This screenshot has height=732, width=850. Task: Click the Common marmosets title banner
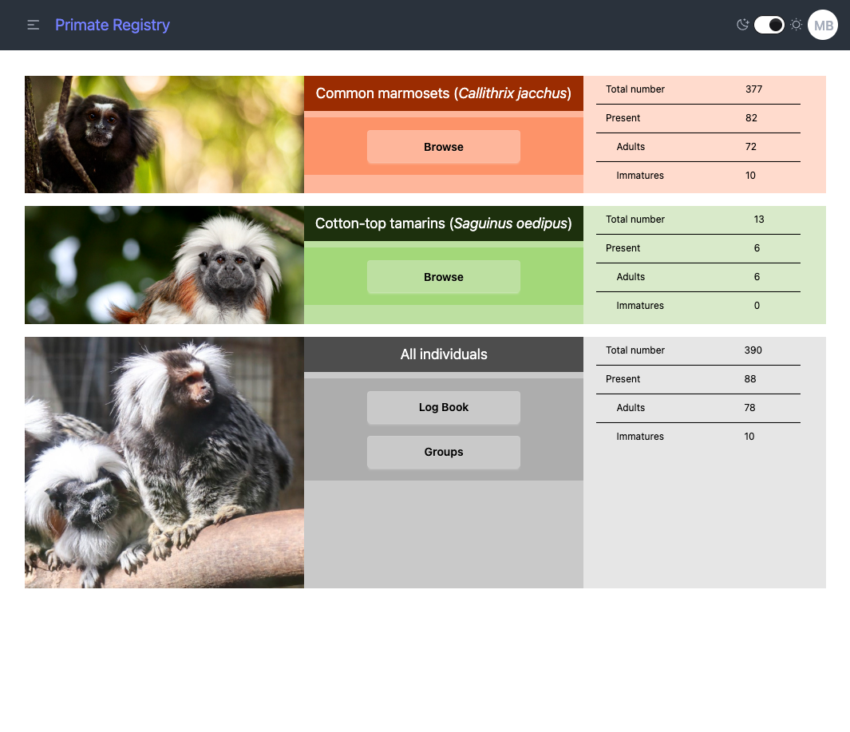click(x=443, y=93)
